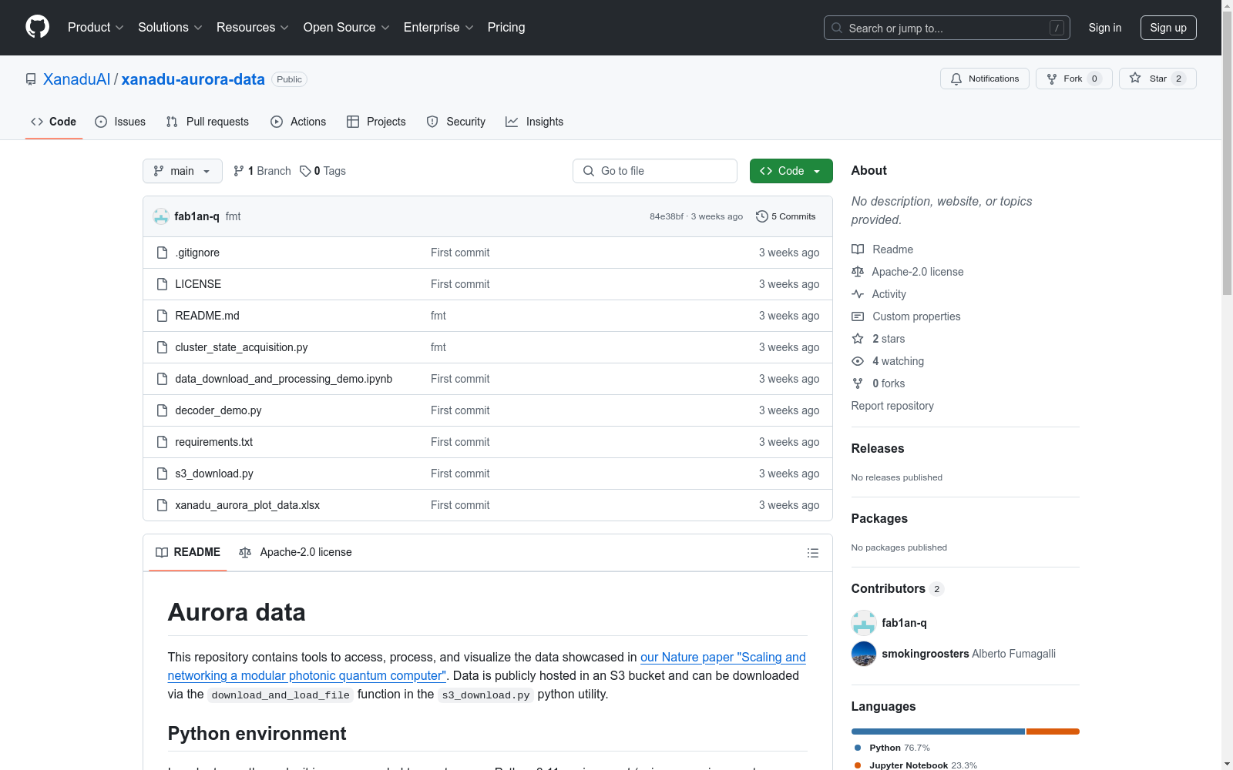
Task: Click the book icon next to Readme
Action: [x=858, y=249]
